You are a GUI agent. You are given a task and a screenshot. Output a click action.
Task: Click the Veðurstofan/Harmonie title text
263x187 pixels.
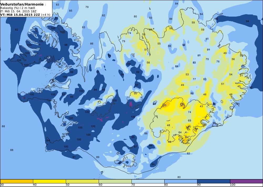pos(22,4)
